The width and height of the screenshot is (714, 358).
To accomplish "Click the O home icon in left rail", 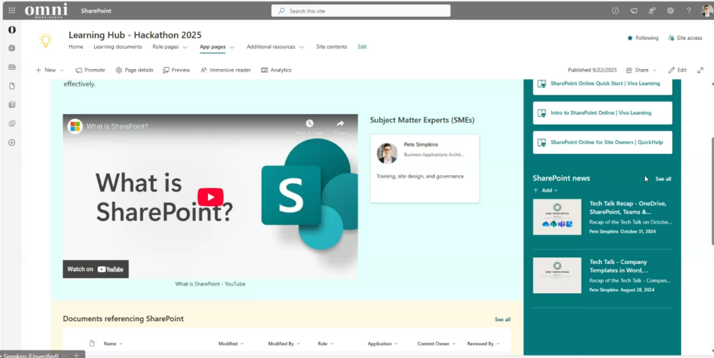I will pyautogui.click(x=12, y=29).
